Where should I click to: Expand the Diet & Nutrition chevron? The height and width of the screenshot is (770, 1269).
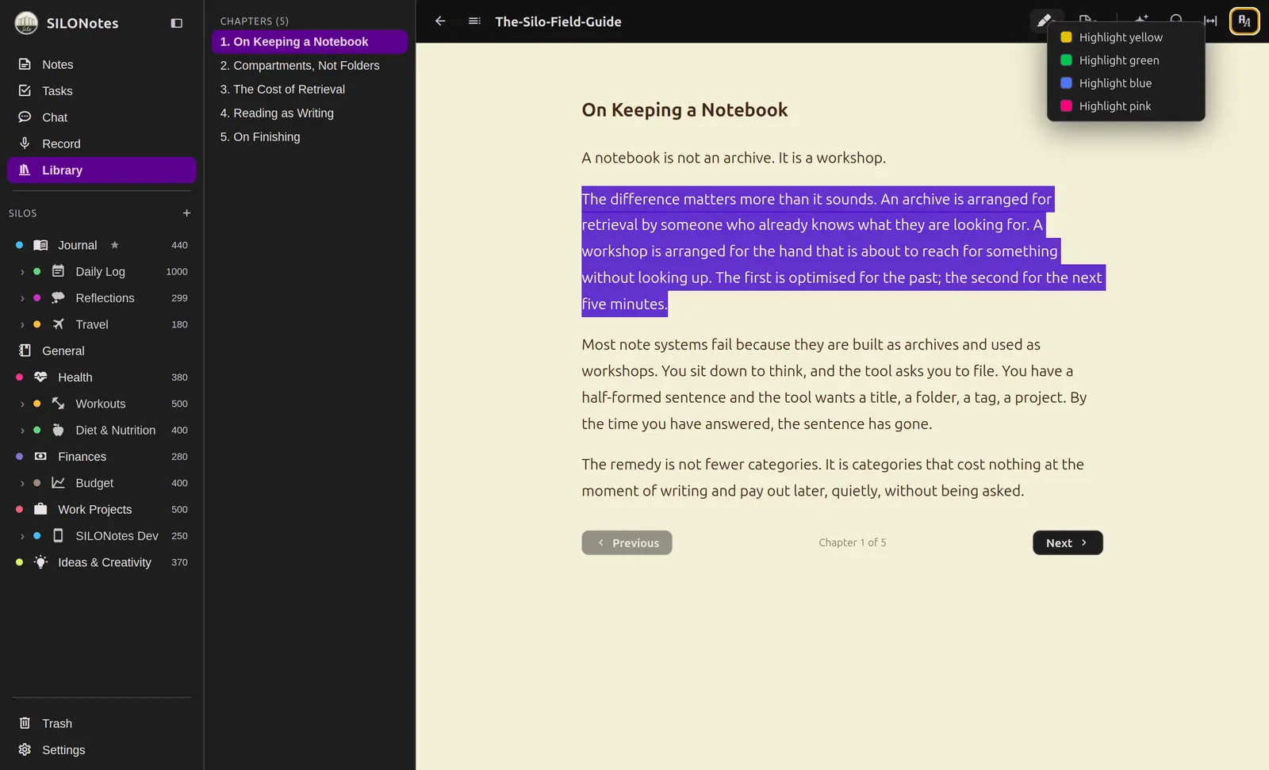click(x=22, y=431)
